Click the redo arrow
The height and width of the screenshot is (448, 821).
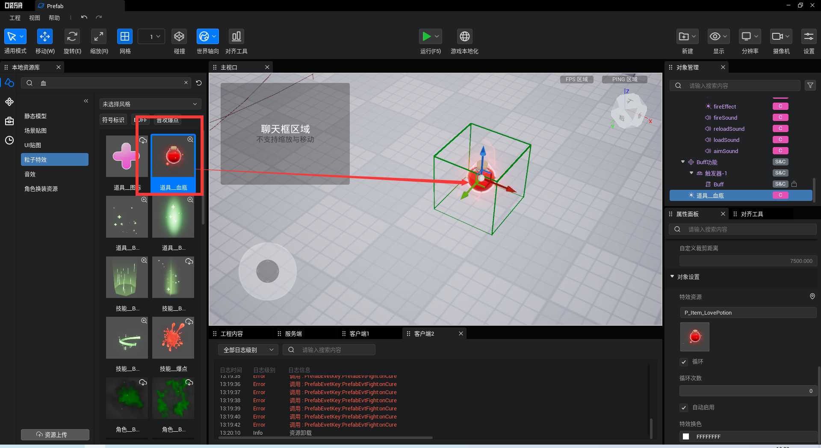[99, 18]
